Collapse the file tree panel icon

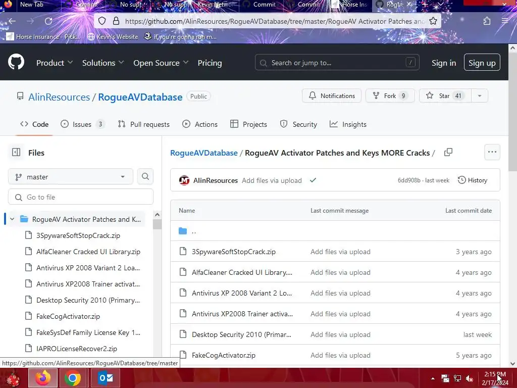pyautogui.click(x=16, y=152)
